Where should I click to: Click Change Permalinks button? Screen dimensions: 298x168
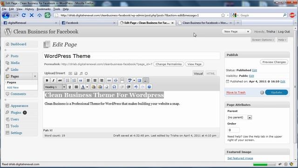[x=169, y=64]
